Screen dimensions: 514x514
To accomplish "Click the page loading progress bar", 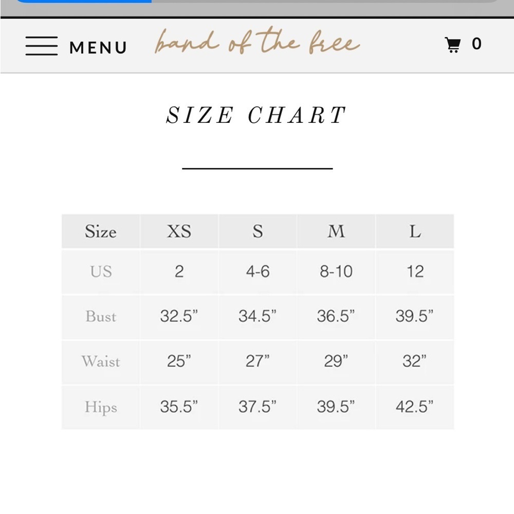I will [x=257, y=2].
